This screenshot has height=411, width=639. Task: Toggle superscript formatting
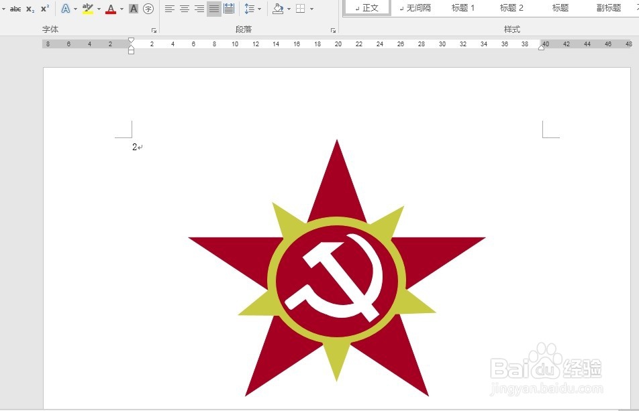pos(45,9)
